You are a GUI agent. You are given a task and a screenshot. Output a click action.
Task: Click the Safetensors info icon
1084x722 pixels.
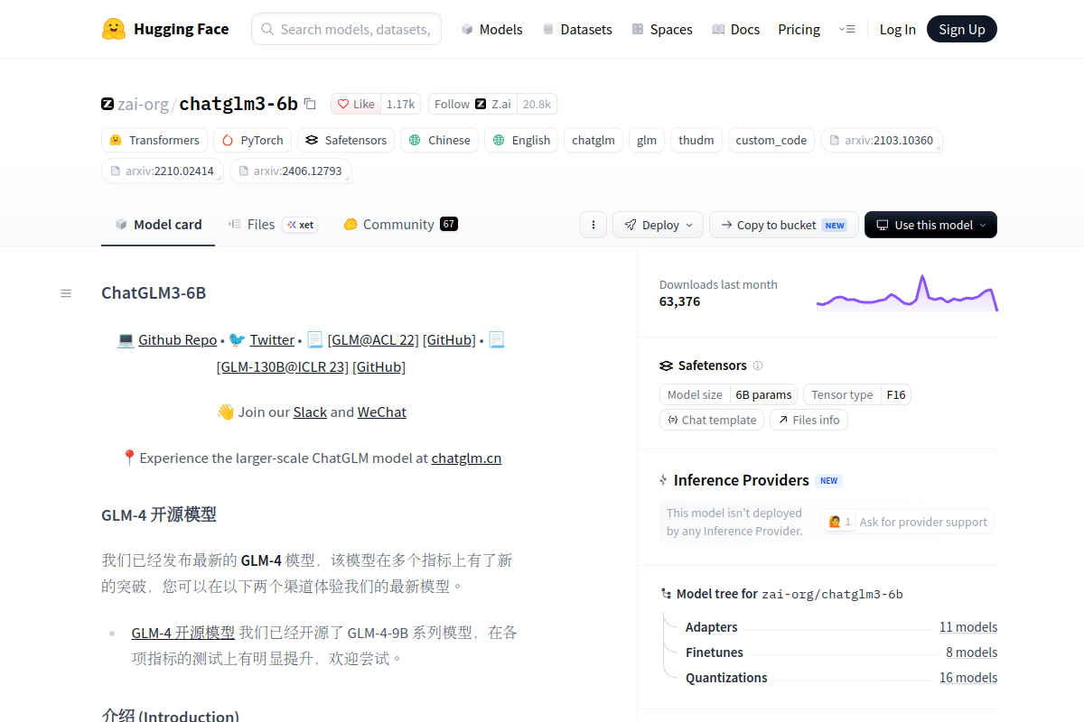tap(758, 366)
